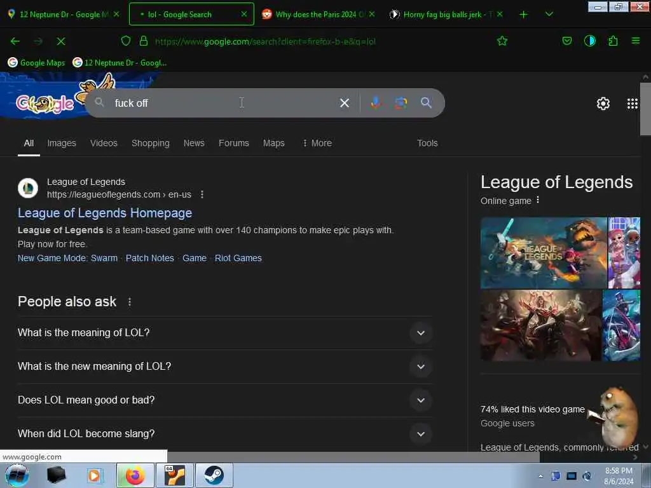Submit search with magnifier button
The height and width of the screenshot is (488, 651).
pyautogui.click(x=426, y=103)
